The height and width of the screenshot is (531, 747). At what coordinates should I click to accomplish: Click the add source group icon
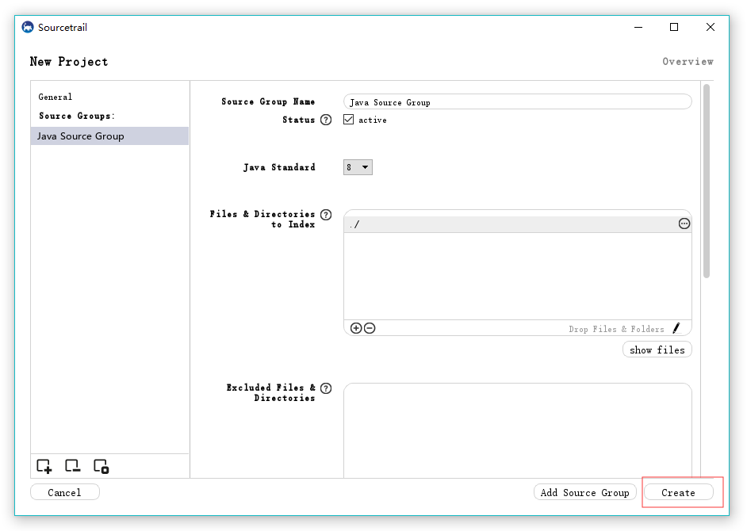click(x=44, y=466)
